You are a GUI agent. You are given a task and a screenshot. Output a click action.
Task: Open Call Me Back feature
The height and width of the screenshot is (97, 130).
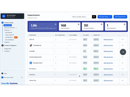(9, 37)
